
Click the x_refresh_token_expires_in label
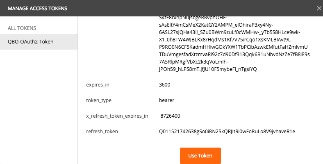point(117,116)
